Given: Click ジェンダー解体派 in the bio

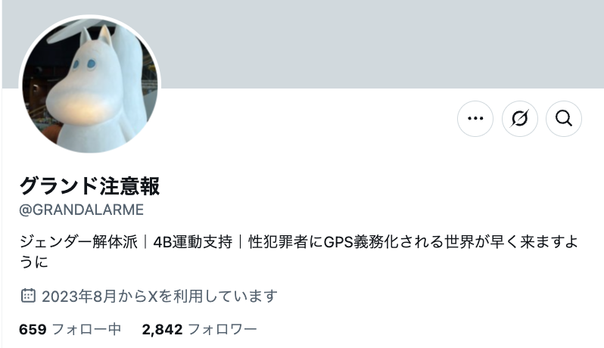Looking at the screenshot, I should (x=79, y=242).
